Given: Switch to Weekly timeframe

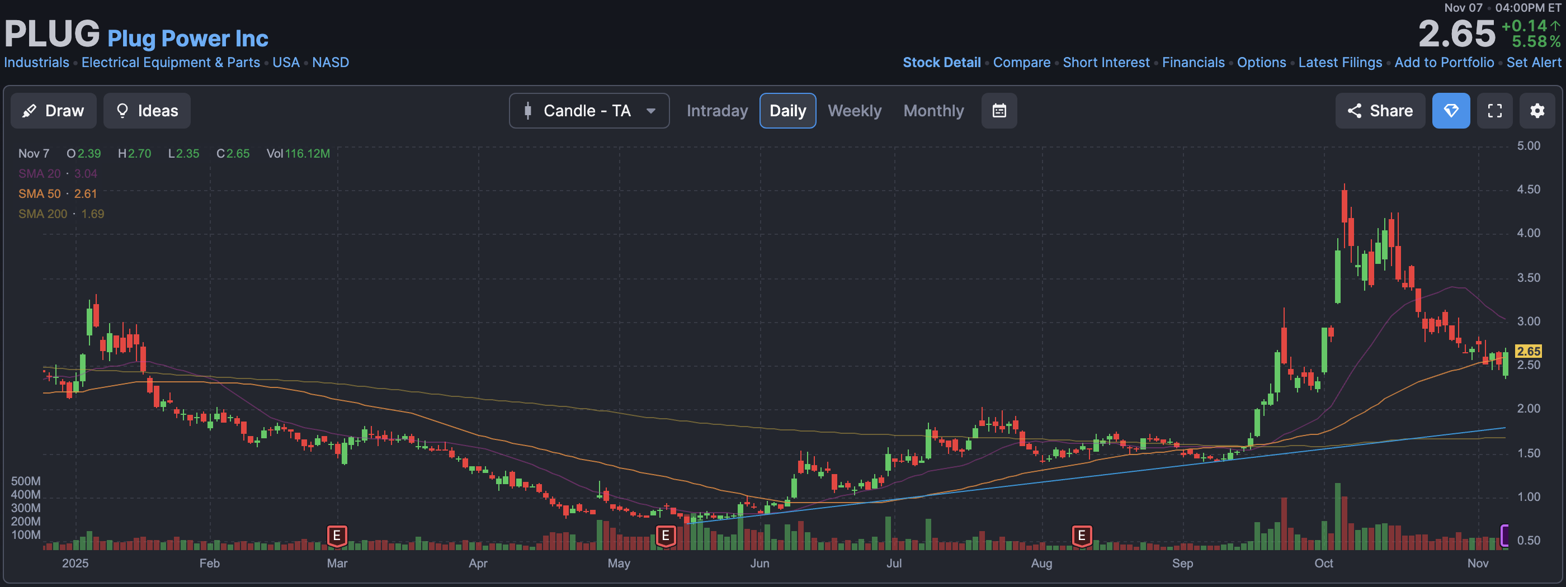Looking at the screenshot, I should coord(854,111).
